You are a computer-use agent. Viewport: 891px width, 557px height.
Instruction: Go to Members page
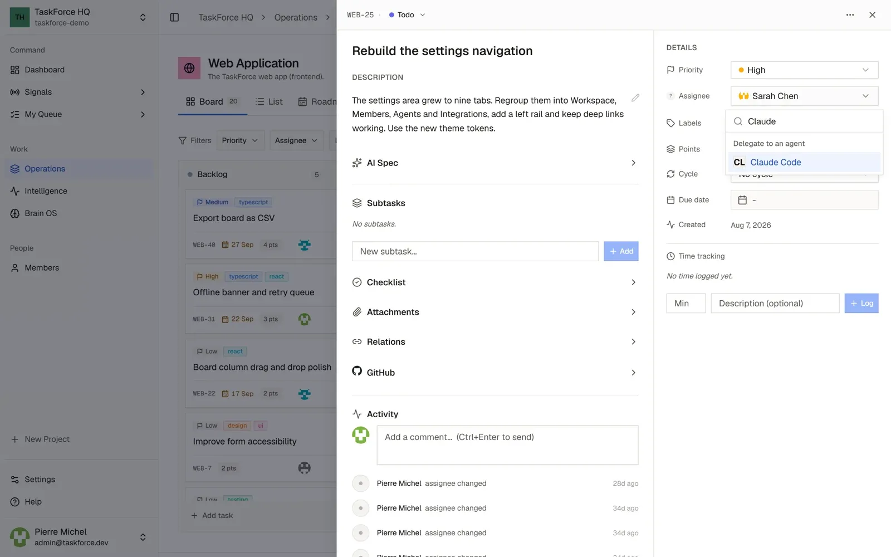[x=78, y=268]
